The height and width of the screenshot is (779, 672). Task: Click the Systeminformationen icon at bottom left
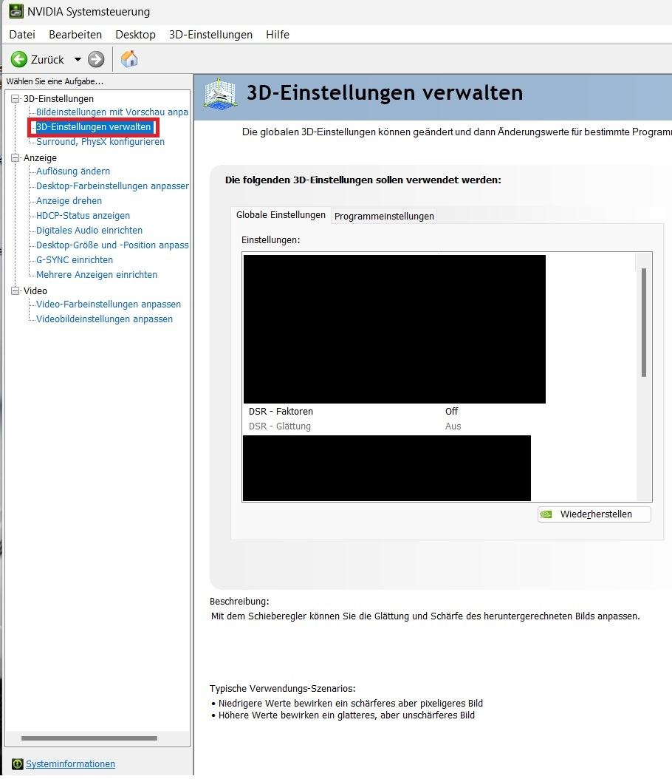tap(18, 763)
